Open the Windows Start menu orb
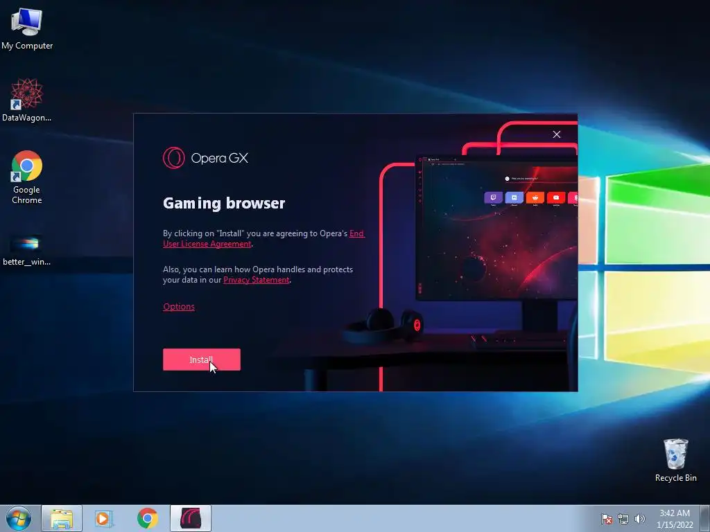 [19, 518]
